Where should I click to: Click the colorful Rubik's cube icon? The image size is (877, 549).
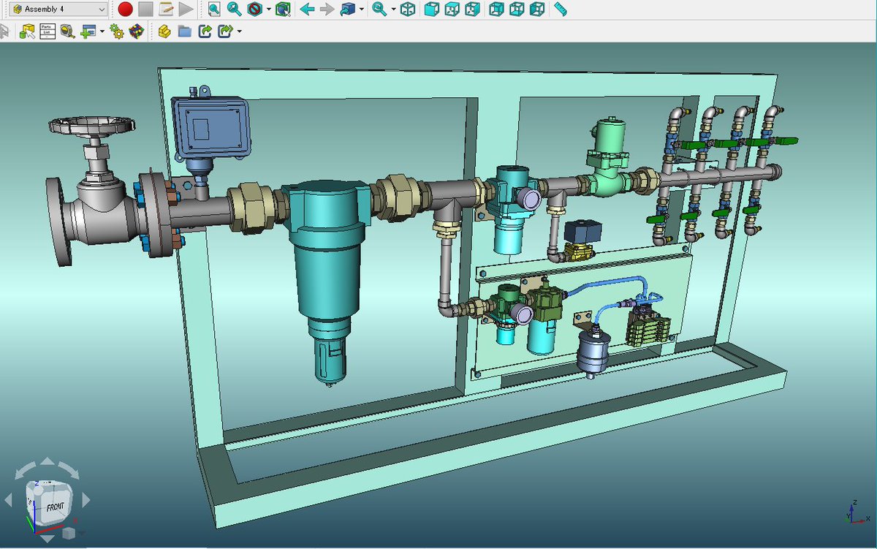click(x=136, y=31)
